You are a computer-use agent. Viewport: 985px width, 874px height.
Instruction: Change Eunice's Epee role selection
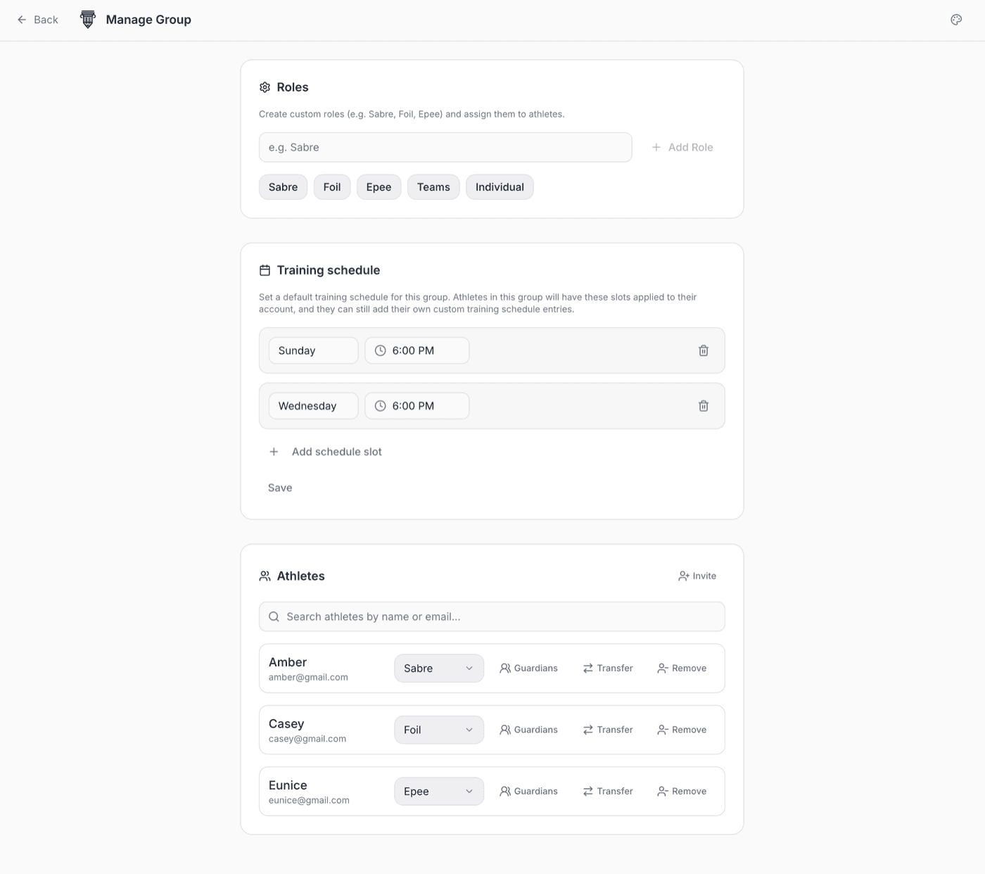pos(438,792)
